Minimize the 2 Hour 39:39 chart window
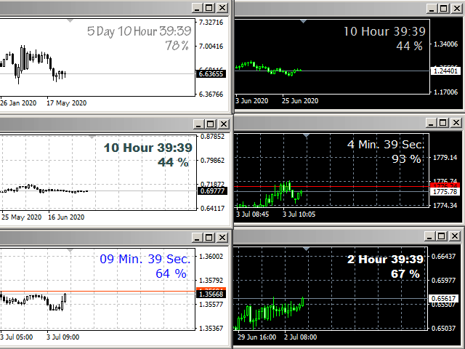465x349 pixels. click(430, 238)
